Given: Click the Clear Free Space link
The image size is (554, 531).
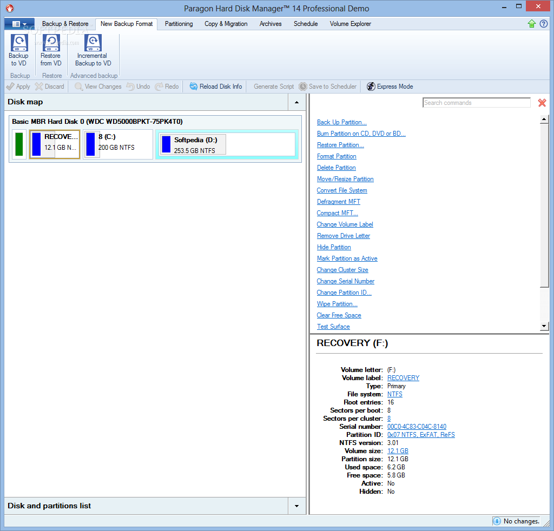Looking at the screenshot, I should pyautogui.click(x=339, y=315).
